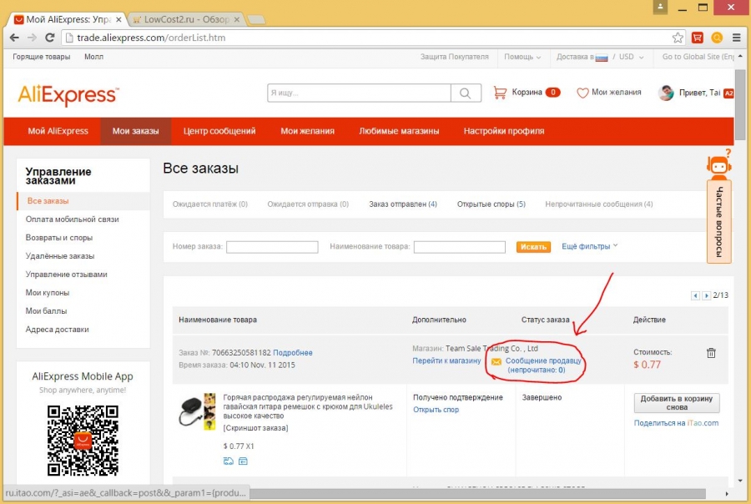Expand the Ещё фильтры filter options
The height and width of the screenshot is (504, 751).
(x=589, y=246)
